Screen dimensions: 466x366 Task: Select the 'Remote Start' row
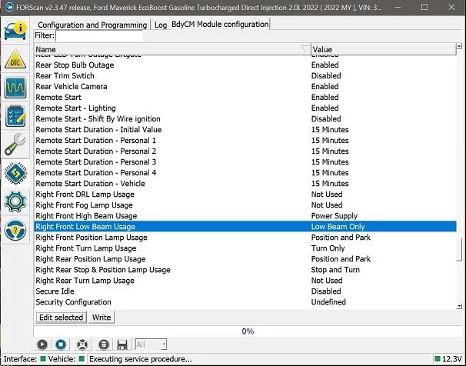pos(245,98)
